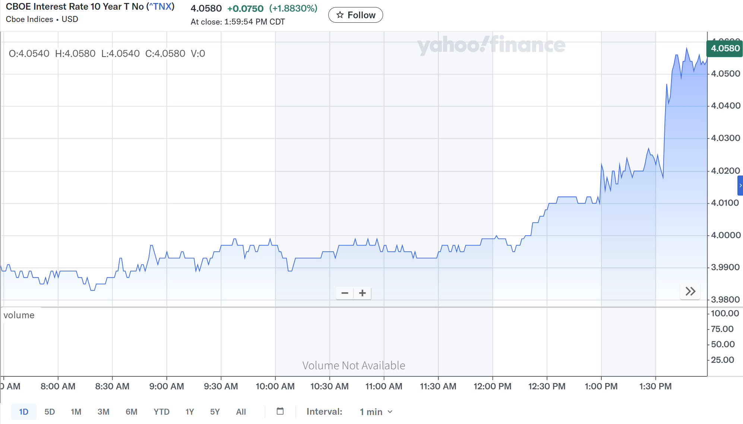
Task: Select the 1D range tab
Action: [x=23, y=412]
